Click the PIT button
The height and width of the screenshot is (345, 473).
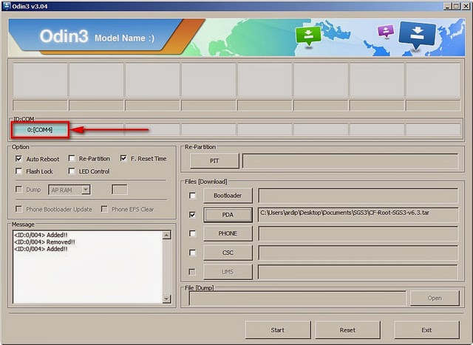coord(214,161)
